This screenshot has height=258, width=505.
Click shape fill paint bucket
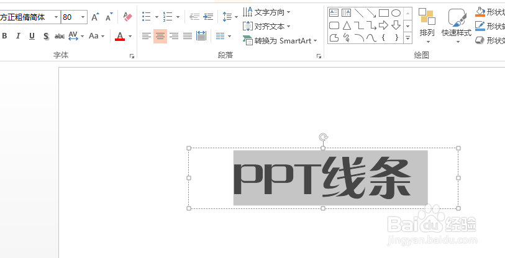click(x=480, y=12)
